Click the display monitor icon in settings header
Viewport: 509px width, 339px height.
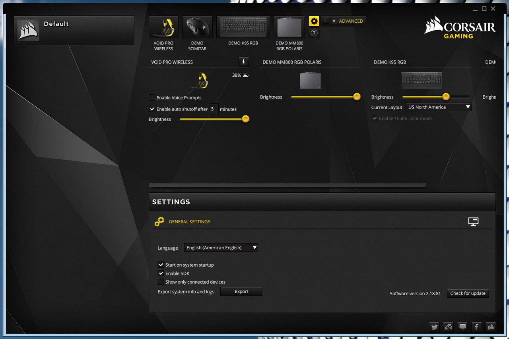coord(473,222)
